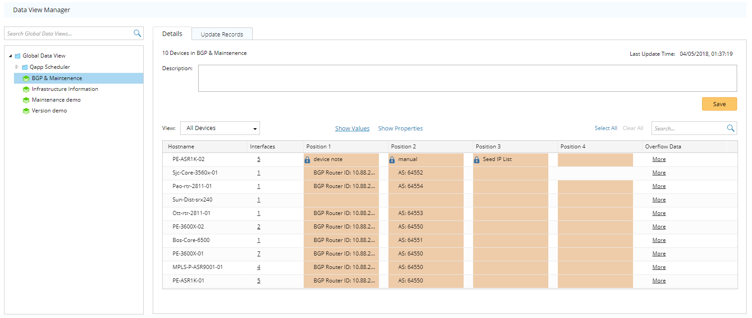752x318 pixels.
Task: Click the Version demo data view icon
Action: point(26,111)
